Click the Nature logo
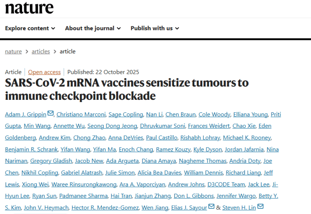This screenshot has height=214, width=311. pos(29,7)
